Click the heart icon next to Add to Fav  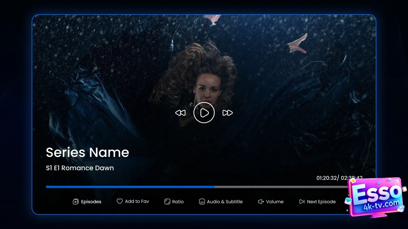click(x=120, y=201)
